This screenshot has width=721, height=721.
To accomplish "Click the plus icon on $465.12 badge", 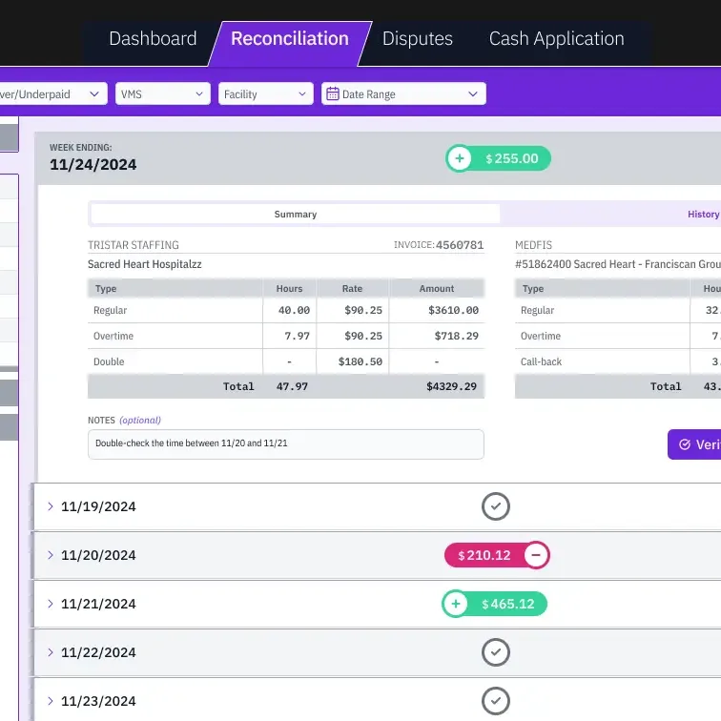I will (456, 604).
